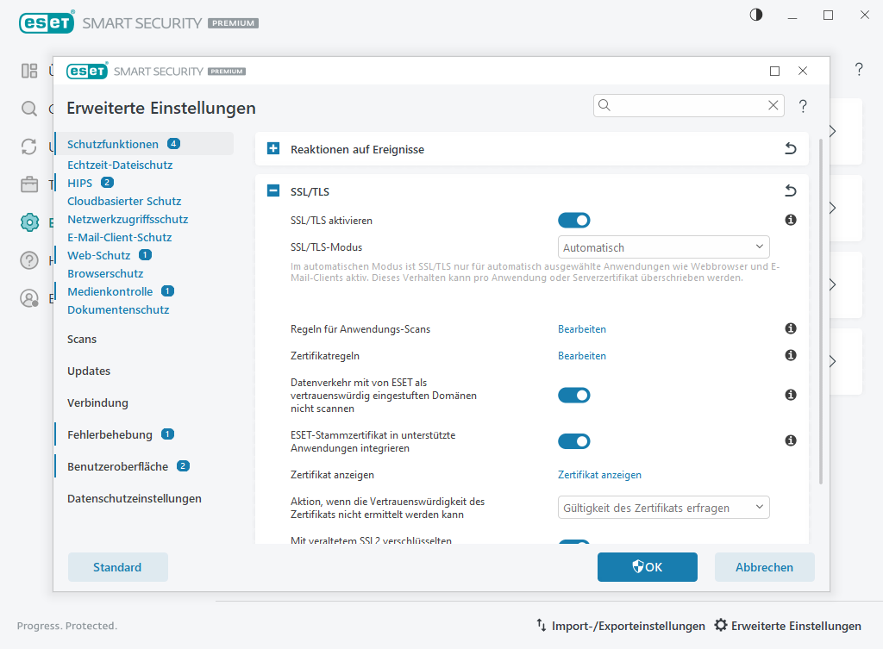Toggle the contrast theme icon in the title bar
Image resolution: width=883 pixels, height=649 pixels.
pos(756,16)
